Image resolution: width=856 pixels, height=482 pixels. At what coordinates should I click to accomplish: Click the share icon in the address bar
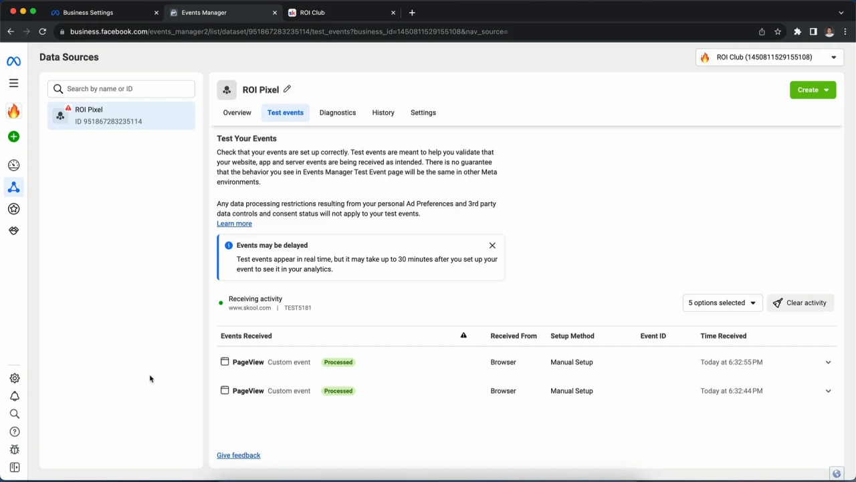[762, 31]
